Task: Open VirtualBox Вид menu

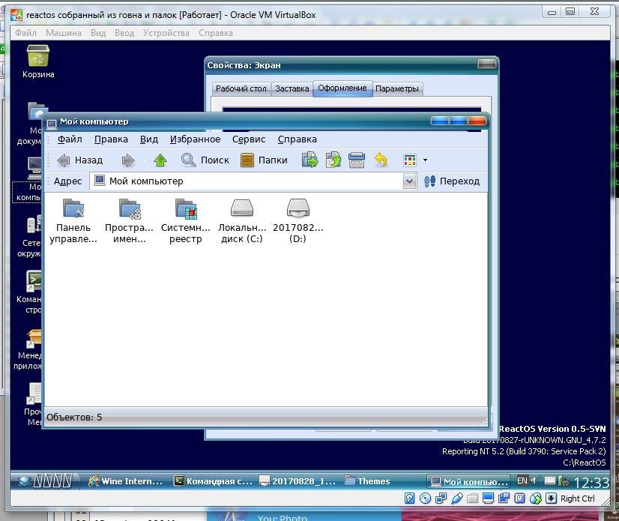Action: pyautogui.click(x=98, y=33)
